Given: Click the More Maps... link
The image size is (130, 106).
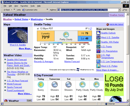Looking at the screenshot, I should point(25,49).
